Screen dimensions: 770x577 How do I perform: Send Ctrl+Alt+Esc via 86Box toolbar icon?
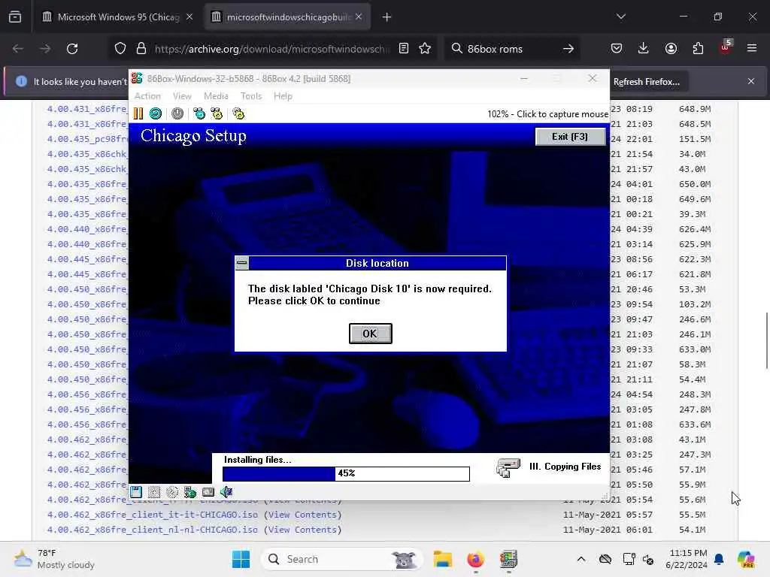pos(217,114)
